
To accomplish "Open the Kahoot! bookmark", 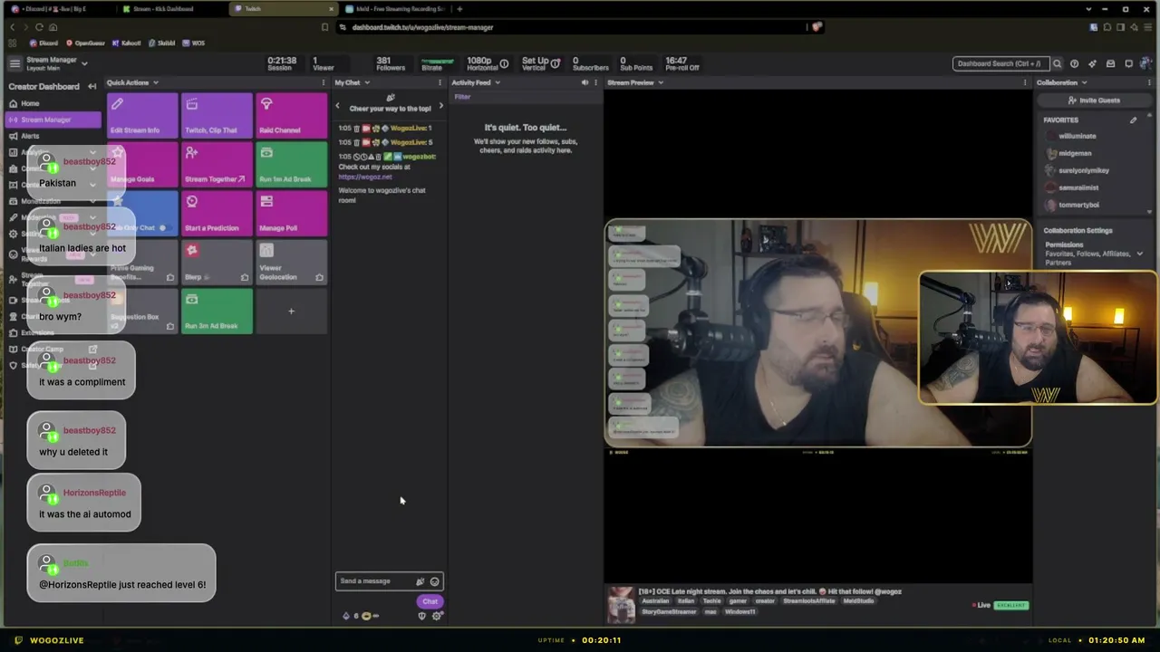I will click(x=126, y=43).
